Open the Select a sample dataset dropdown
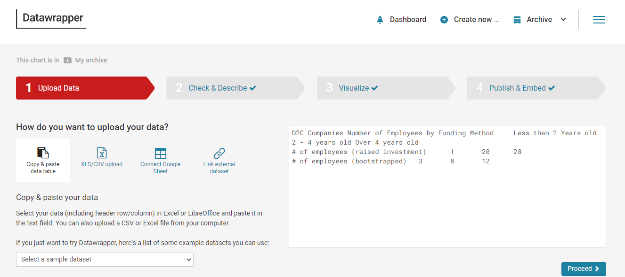The width and height of the screenshot is (625, 277). (x=105, y=259)
